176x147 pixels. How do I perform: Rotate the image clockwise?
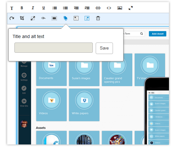12,18
